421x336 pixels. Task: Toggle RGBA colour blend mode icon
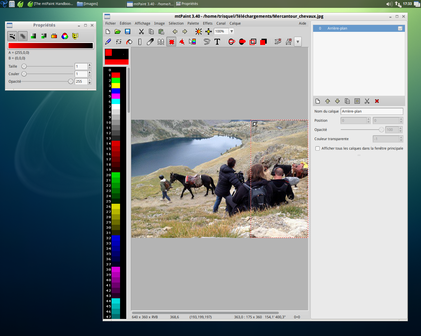(65, 36)
